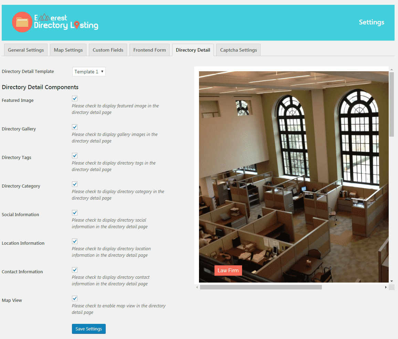
Task: Click the Directory Detail Components heading
Action: (x=40, y=87)
